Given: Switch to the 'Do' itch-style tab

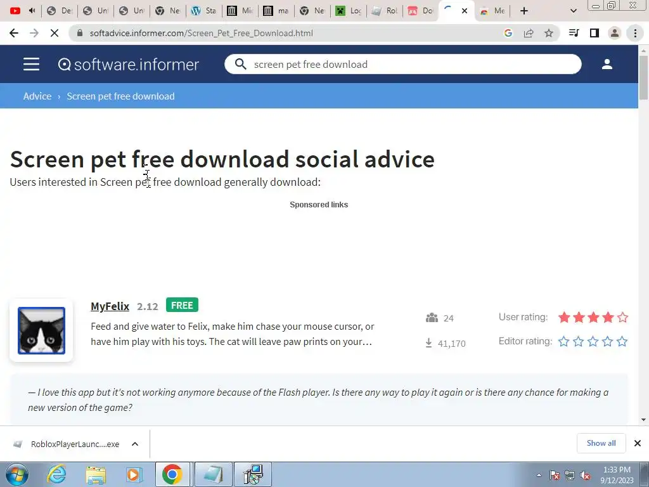Looking at the screenshot, I should point(420,11).
